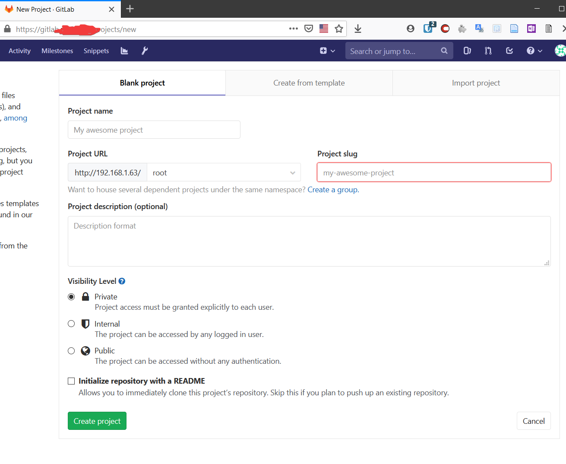Click the GitLab tab favicon

(x=9, y=9)
